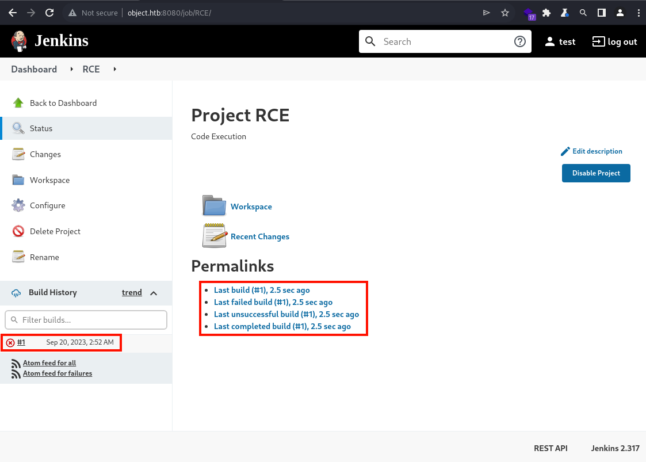Image resolution: width=646 pixels, height=462 pixels.
Task: Toggle the browser side panel icon
Action: 602,13
